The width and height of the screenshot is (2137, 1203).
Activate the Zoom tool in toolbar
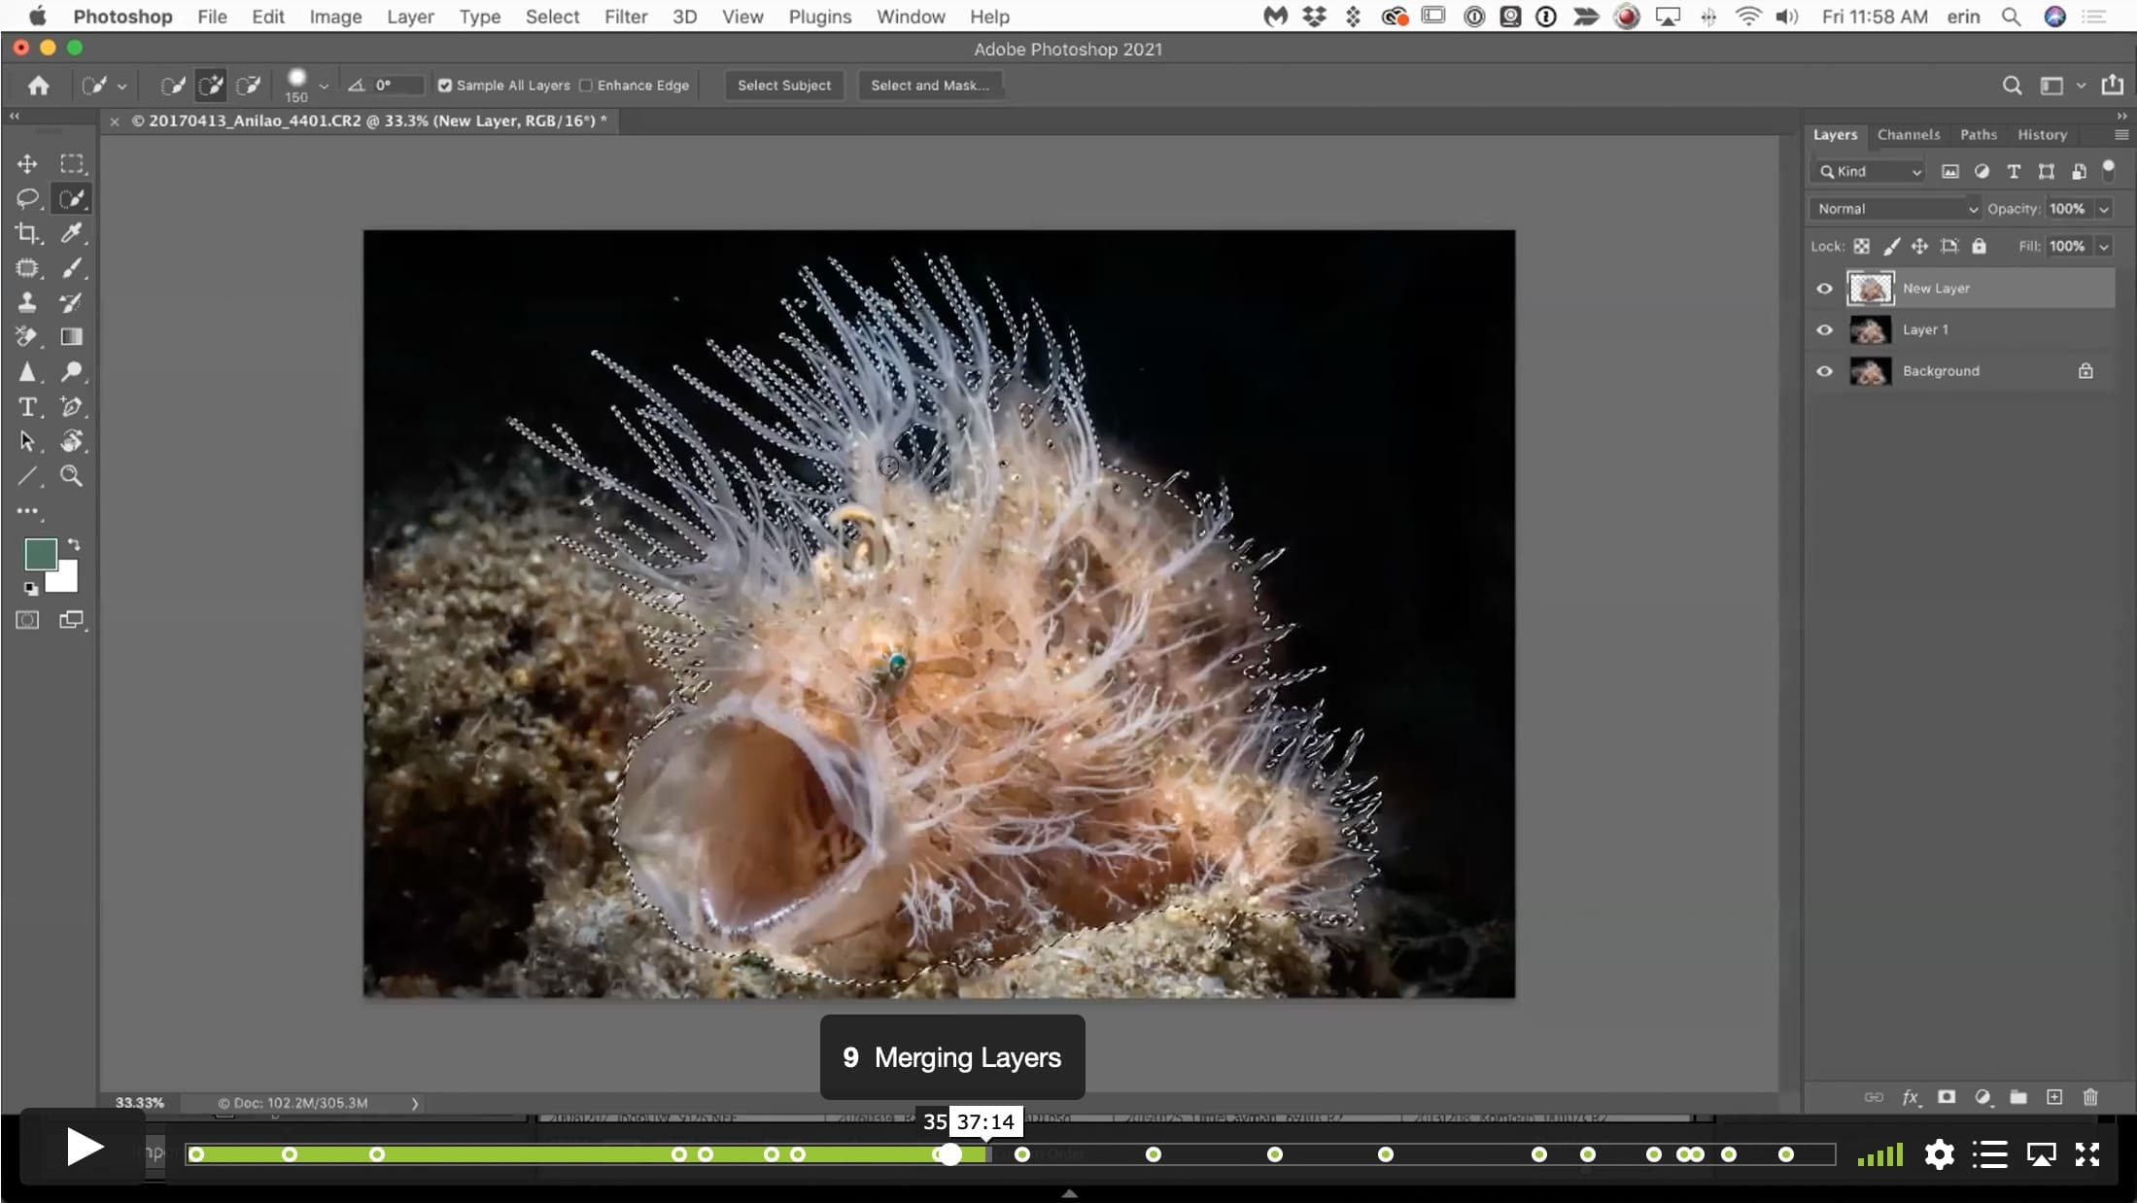[72, 475]
